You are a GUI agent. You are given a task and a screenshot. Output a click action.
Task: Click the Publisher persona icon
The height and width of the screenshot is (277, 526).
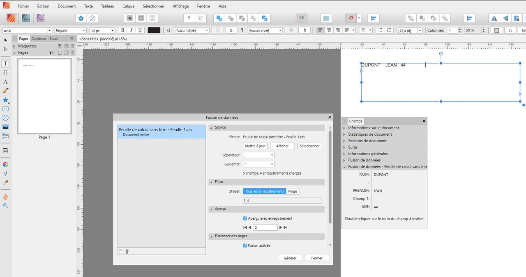click(x=12, y=18)
